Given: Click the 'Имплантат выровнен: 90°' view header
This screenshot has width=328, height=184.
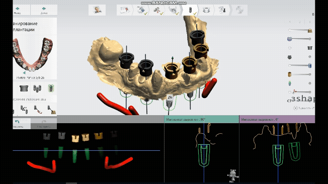Looking at the screenshot, I should [201, 119].
